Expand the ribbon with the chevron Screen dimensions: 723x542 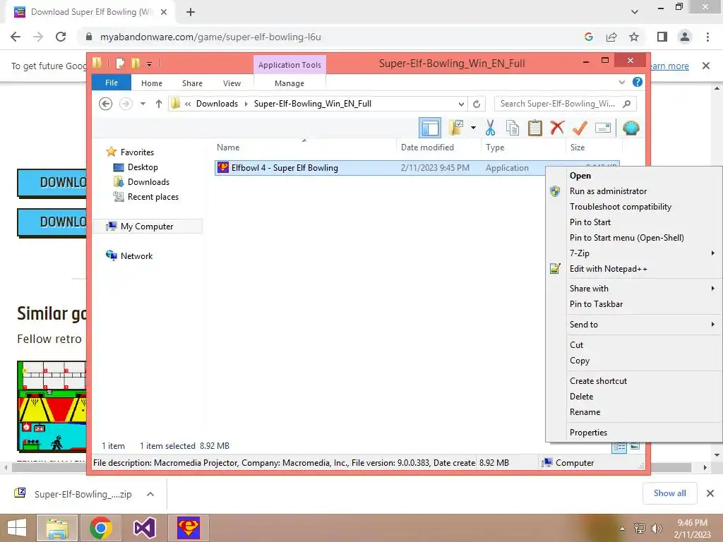622,82
